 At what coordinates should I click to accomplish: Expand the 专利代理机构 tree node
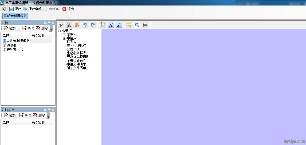coord(64,46)
